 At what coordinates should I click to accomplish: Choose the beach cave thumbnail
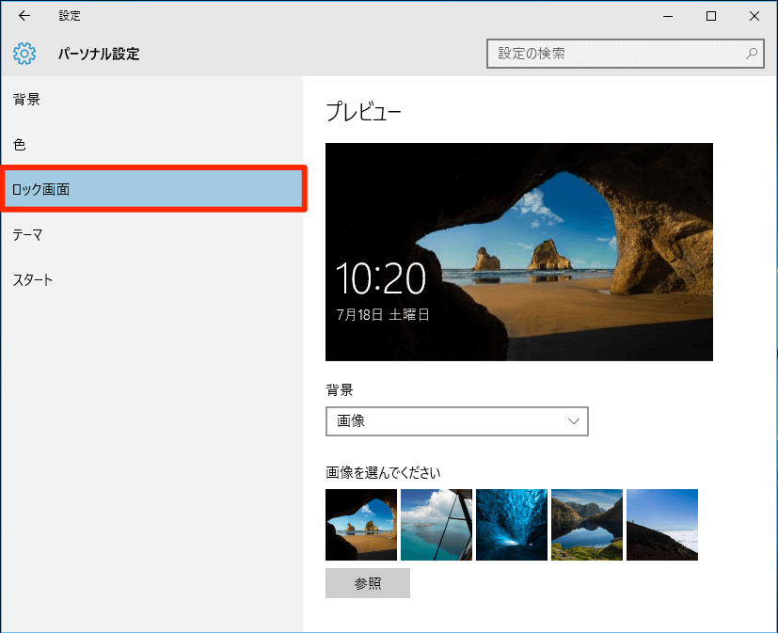click(x=361, y=525)
